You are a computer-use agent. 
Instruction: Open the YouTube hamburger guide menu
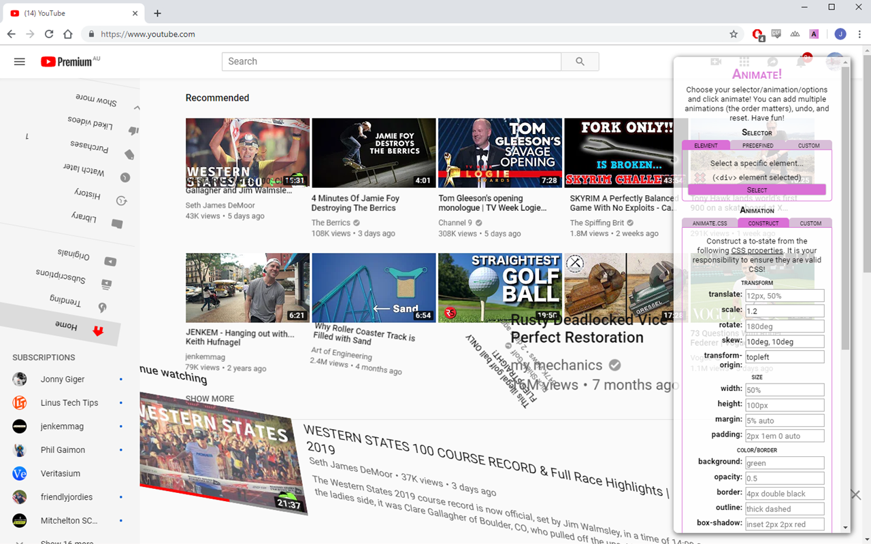pyautogui.click(x=20, y=62)
